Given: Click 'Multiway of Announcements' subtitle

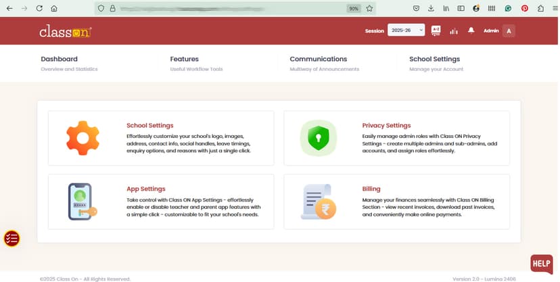Looking at the screenshot, I should click(x=324, y=69).
